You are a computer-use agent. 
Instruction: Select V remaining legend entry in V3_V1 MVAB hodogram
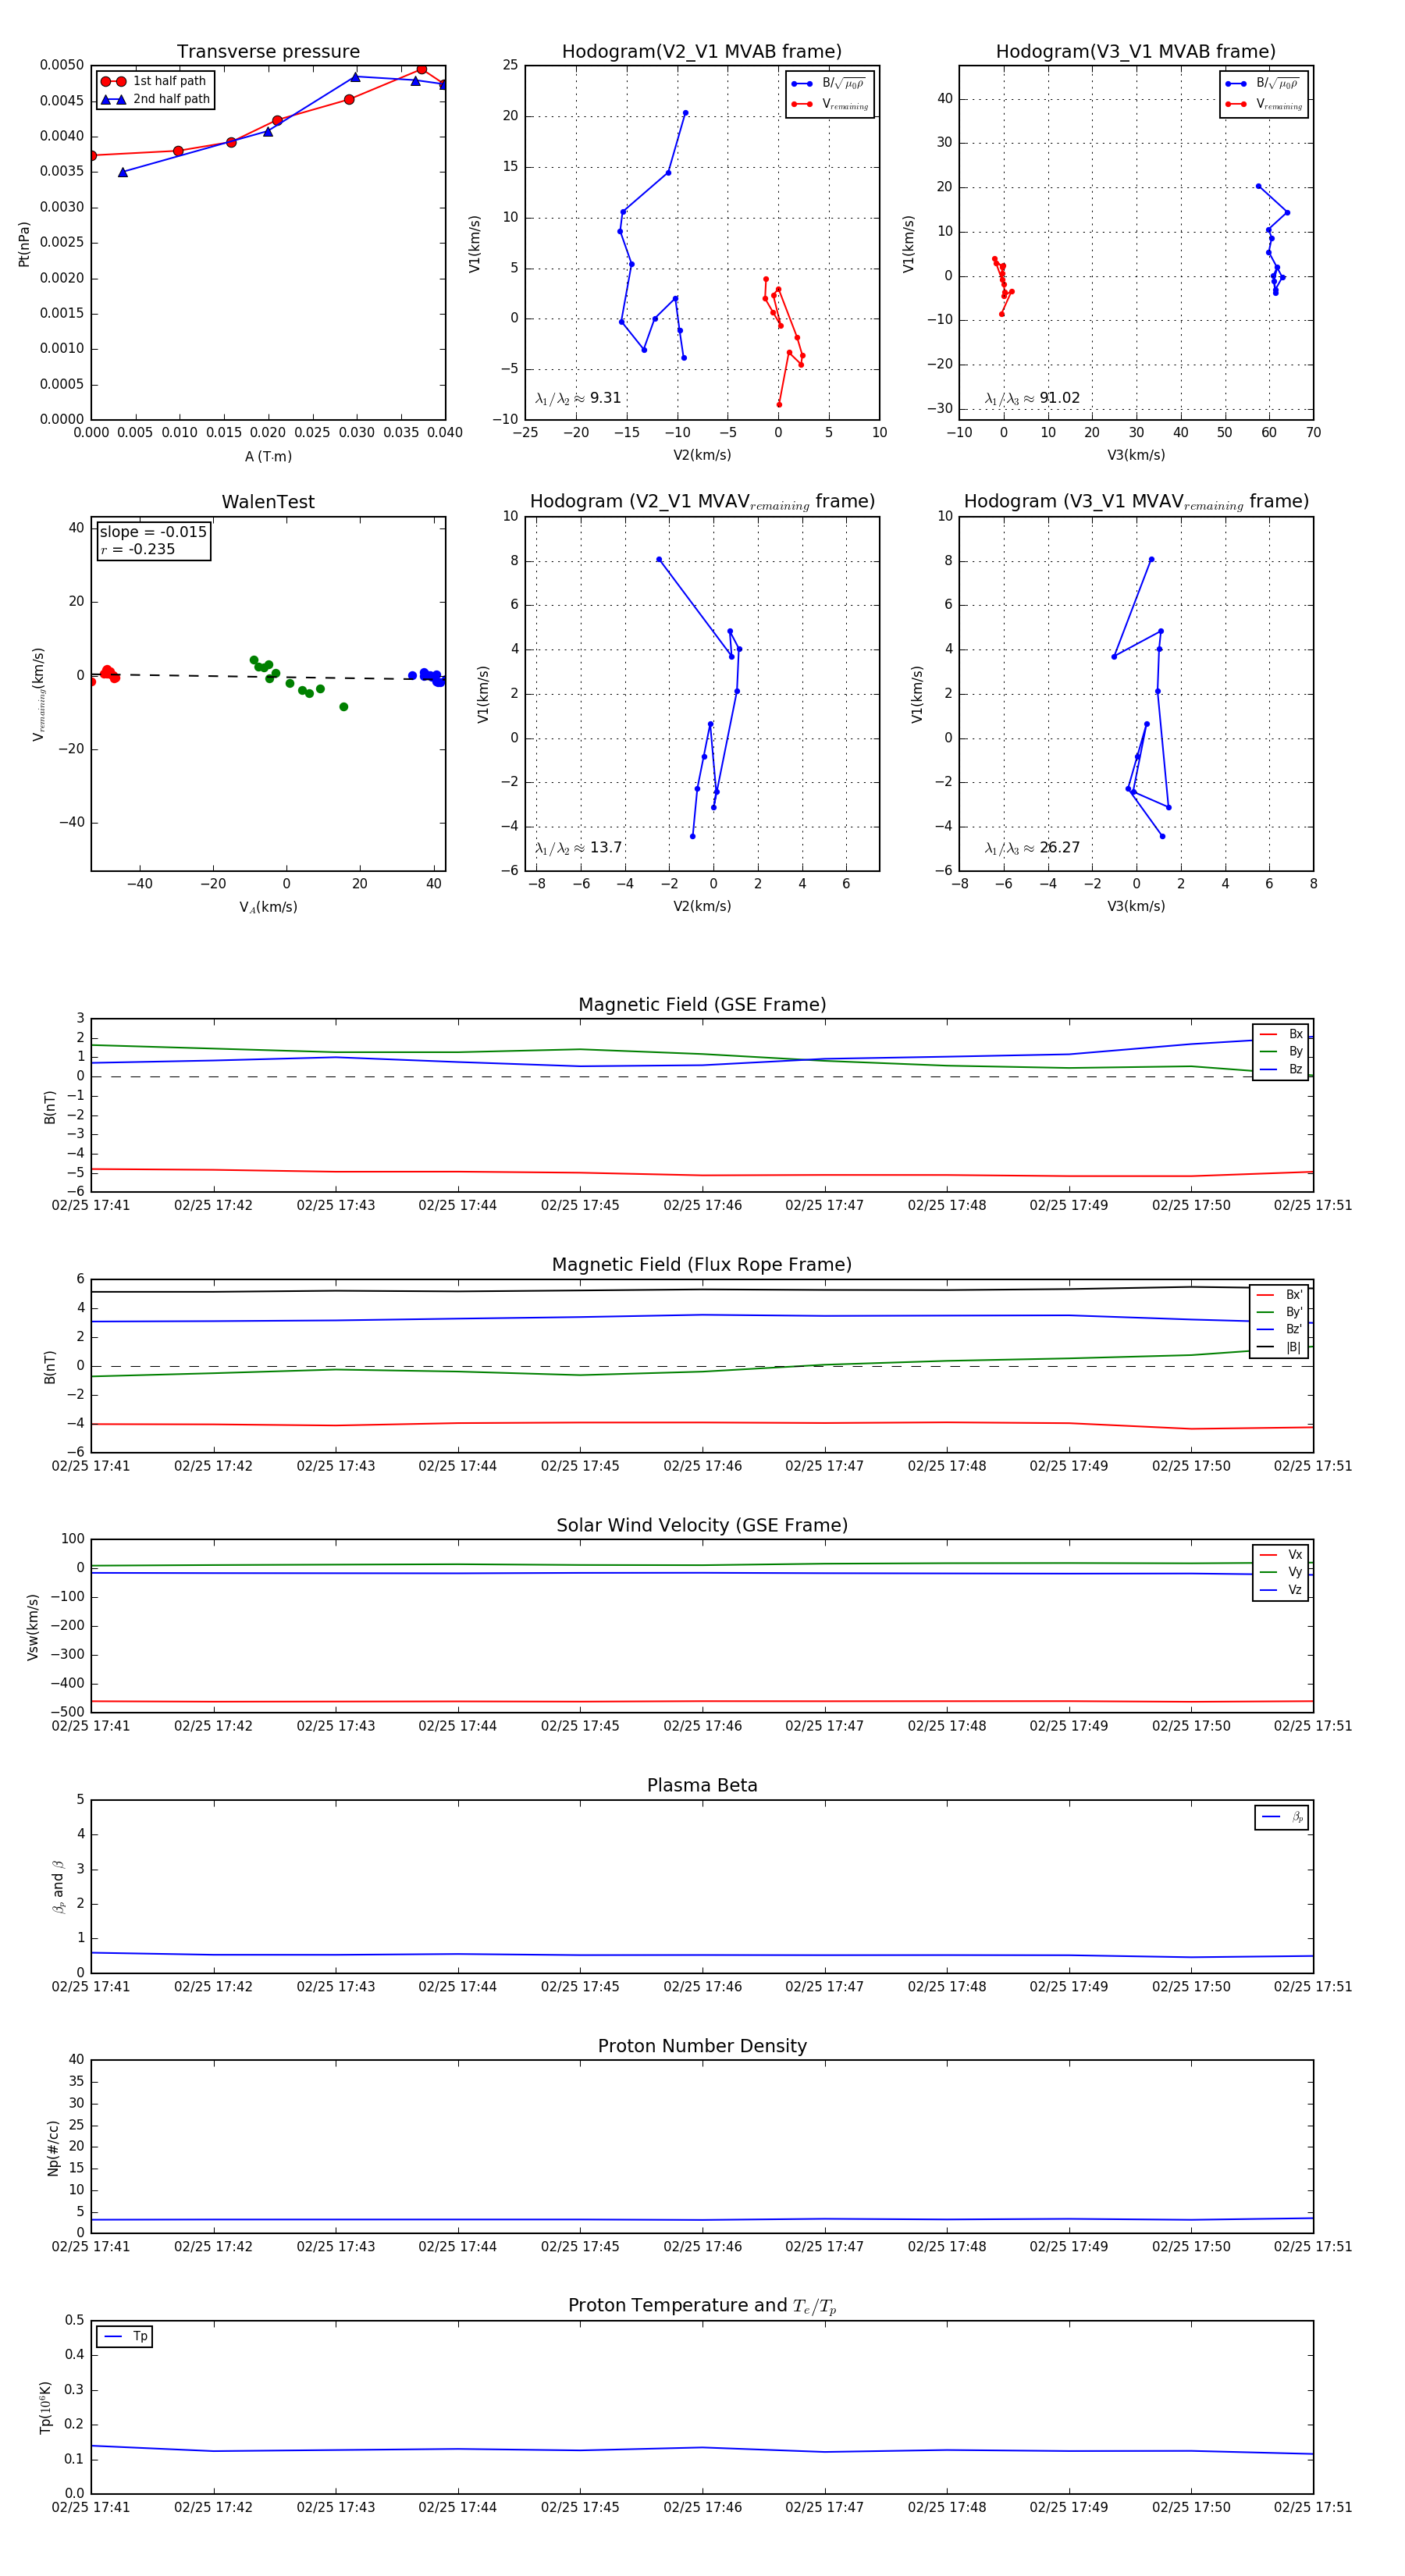[x=1263, y=104]
